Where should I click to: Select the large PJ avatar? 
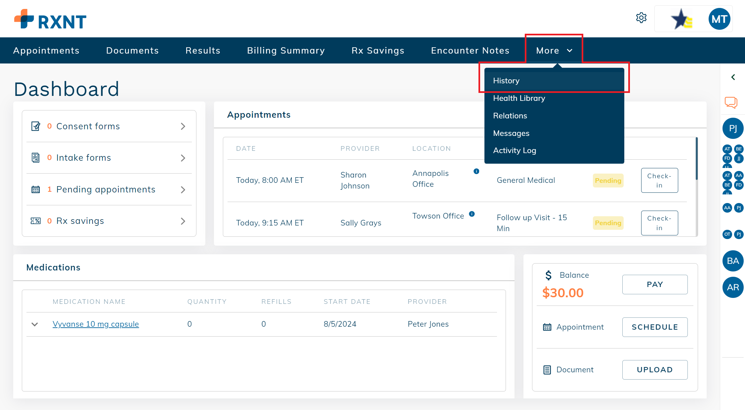[x=733, y=128]
